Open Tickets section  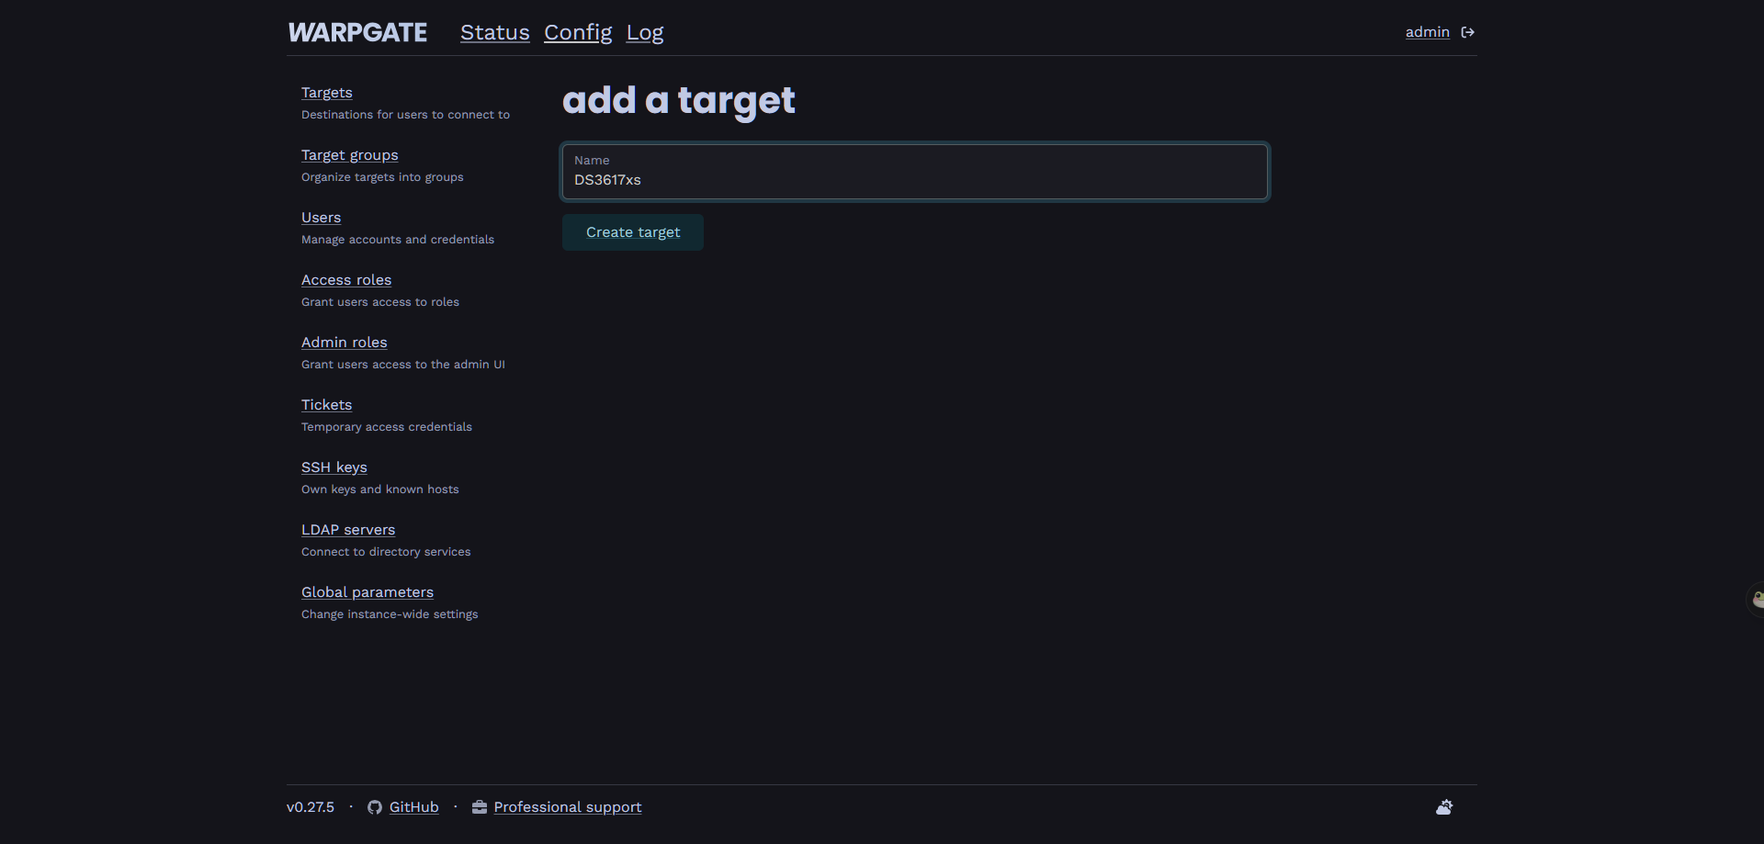(x=326, y=405)
